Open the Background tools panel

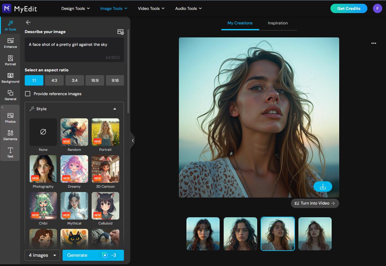coord(10,78)
